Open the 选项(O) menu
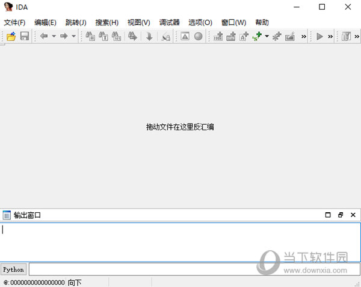This screenshot has height=287, width=361. pos(200,22)
